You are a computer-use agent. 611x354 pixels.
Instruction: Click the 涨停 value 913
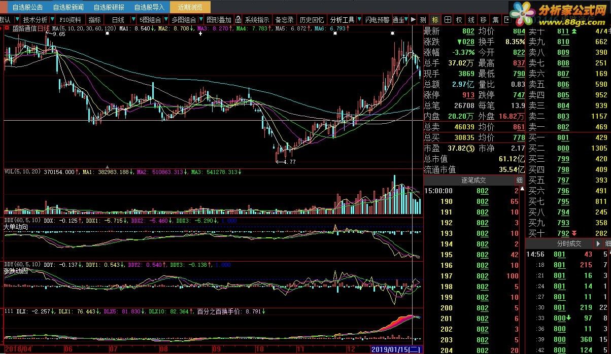pyautogui.click(x=468, y=95)
